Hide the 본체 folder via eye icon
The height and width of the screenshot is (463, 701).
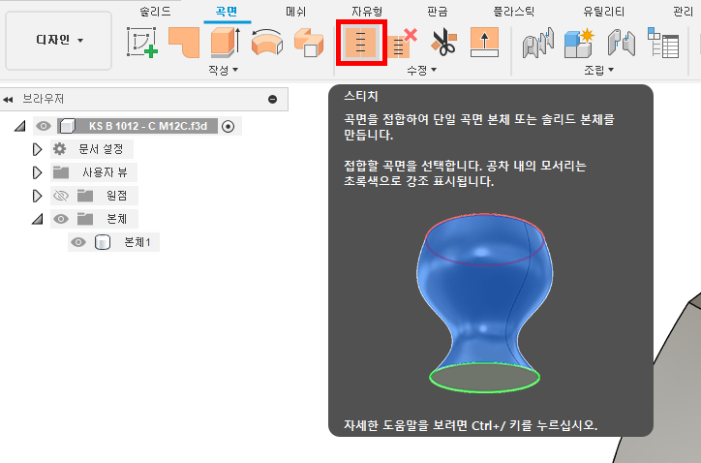coord(61,219)
